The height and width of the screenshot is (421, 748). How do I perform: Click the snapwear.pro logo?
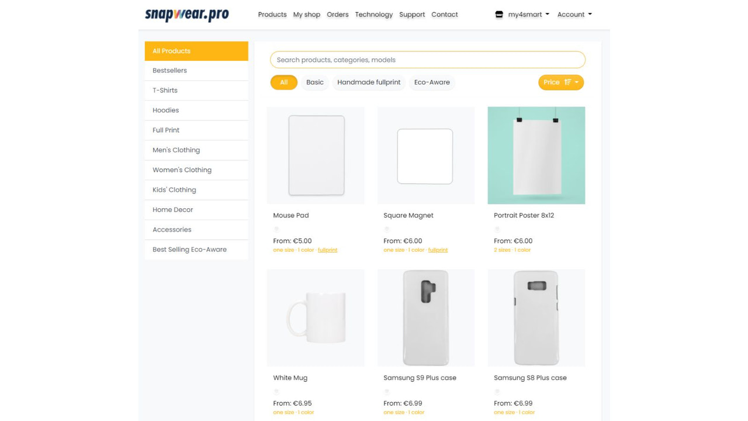(186, 14)
